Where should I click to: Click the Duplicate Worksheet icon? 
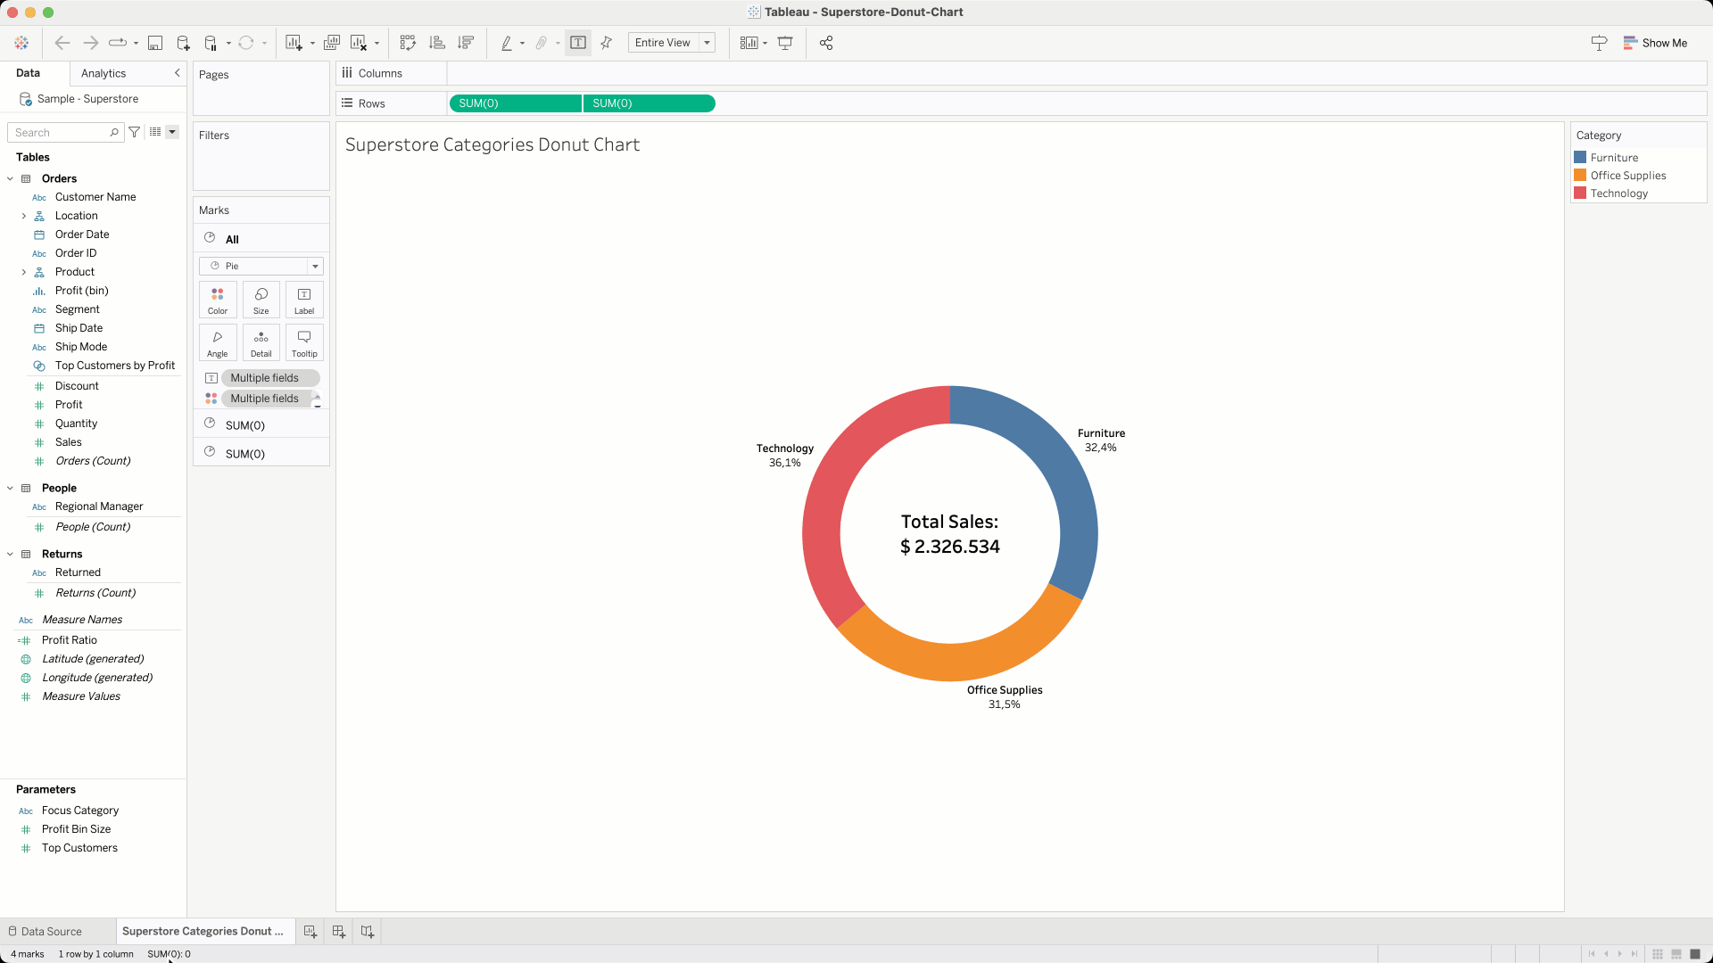click(x=332, y=43)
